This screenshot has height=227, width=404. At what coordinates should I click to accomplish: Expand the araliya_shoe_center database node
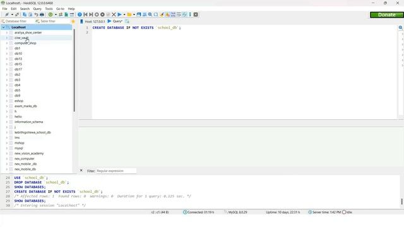[x=7, y=33]
